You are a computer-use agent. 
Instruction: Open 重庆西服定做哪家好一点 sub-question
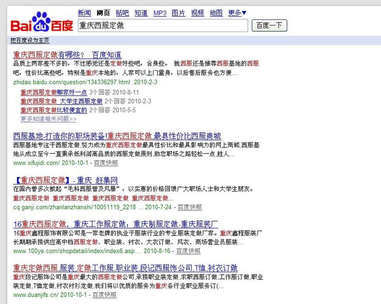[54, 92]
